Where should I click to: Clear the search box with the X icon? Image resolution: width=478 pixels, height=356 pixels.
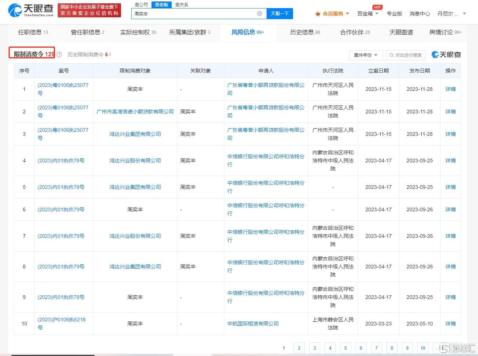tap(260, 14)
